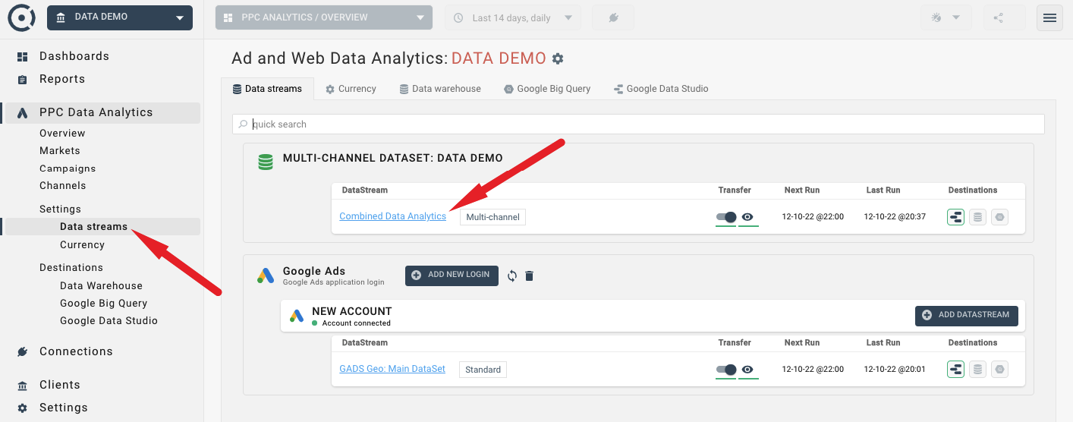Open Settings at the sidebar bottom
This screenshot has width=1073, height=422.
(64, 408)
